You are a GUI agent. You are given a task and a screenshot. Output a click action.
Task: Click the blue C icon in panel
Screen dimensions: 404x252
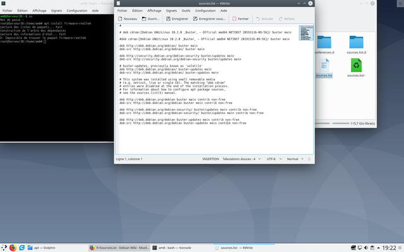pyautogui.click(x=22, y=248)
